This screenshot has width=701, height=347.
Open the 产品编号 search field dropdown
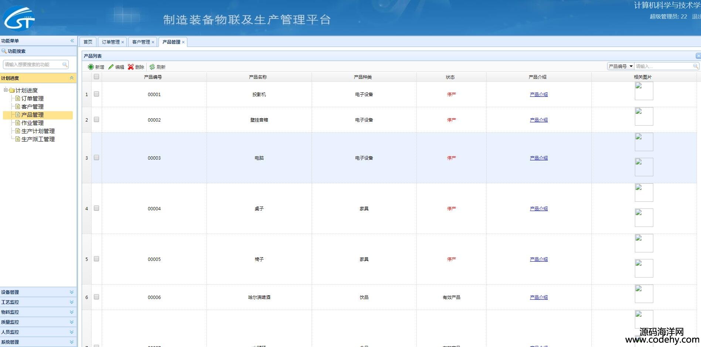coord(631,66)
